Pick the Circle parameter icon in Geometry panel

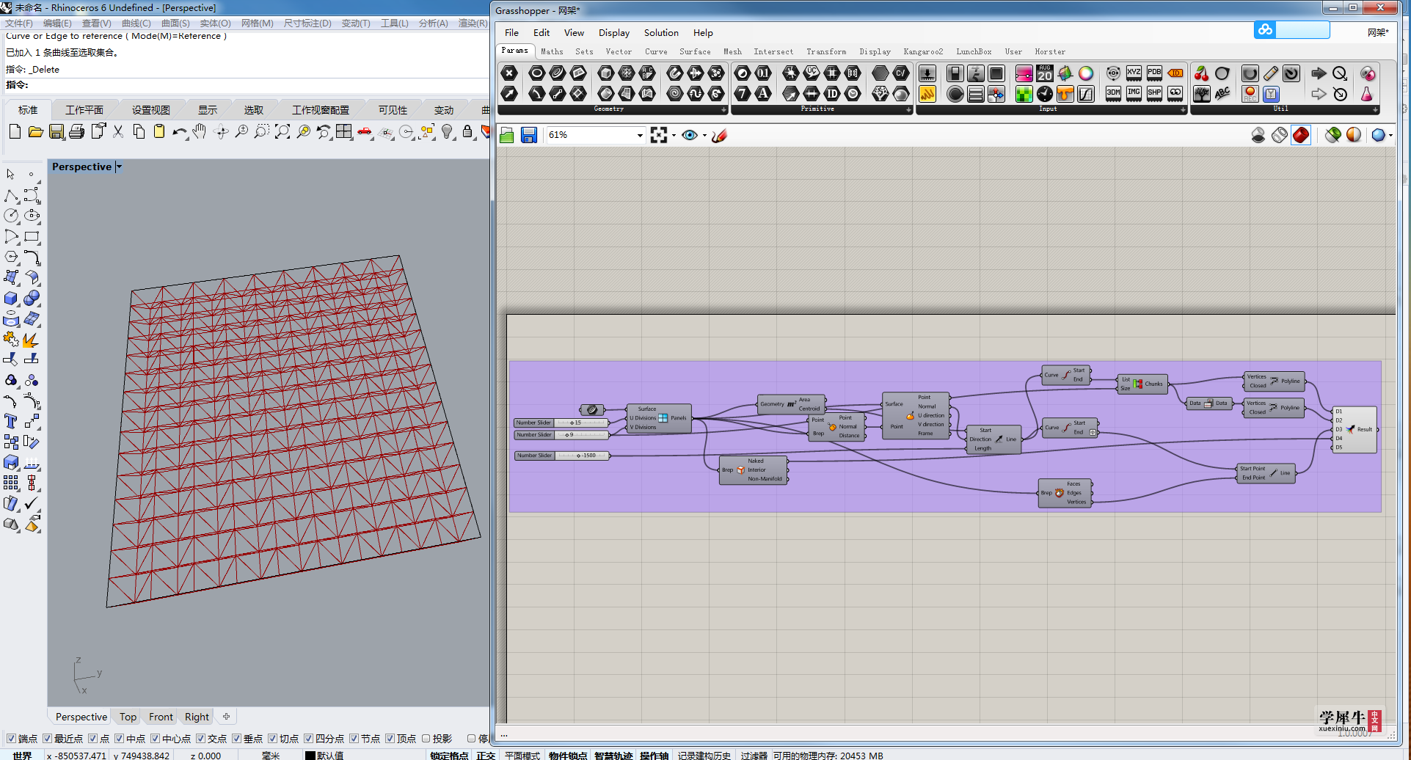click(537, 73)
